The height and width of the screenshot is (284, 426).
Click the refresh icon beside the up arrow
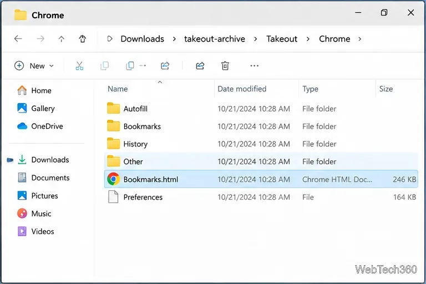point(83,39)
